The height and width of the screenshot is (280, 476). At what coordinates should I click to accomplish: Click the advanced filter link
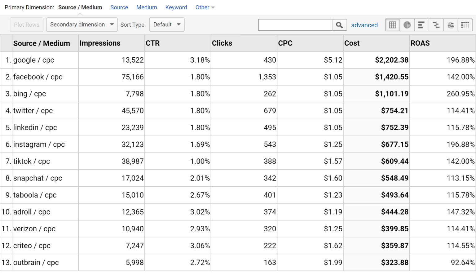pyautogui.click(x=364, y=25)
